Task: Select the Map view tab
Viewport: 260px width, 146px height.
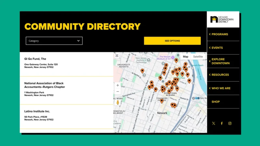Action: point(186,56)
